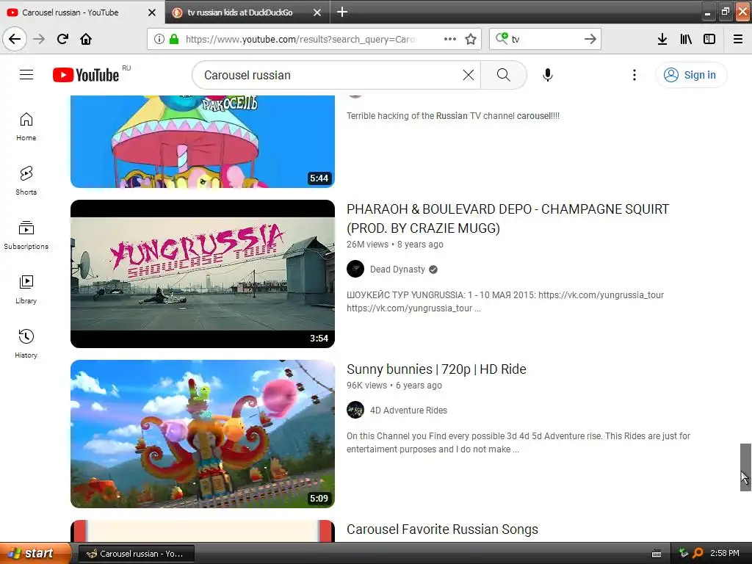Go to browser home page
Image resolution: width=752 pixels, height=564 pixels.
pos(86,39)
